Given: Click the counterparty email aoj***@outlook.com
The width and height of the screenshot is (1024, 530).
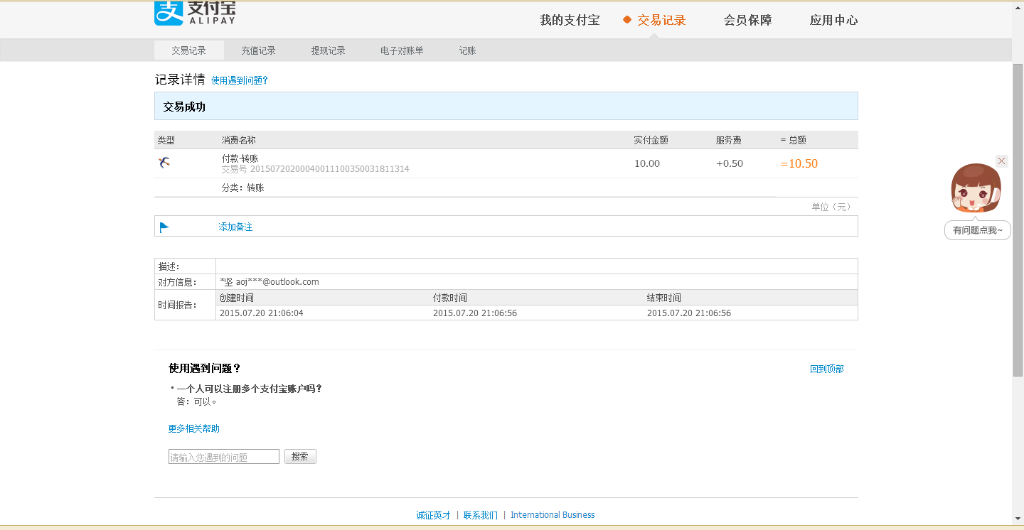Looking at the screenshot, I should click(x=277, y=282).
